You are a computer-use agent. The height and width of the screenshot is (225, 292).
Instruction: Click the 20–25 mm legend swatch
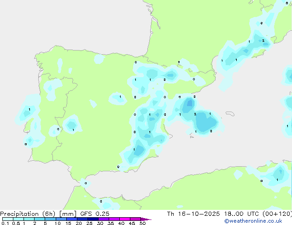[82, 219]
